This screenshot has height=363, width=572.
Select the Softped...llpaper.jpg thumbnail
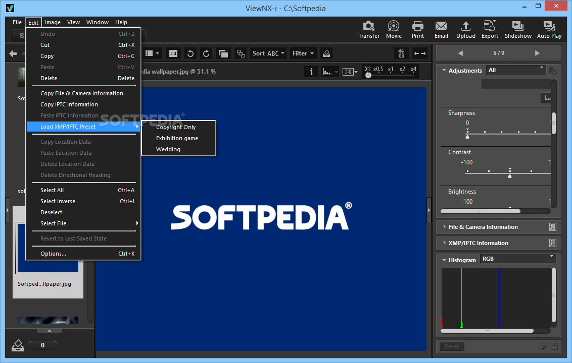click(x=48, y=252)
